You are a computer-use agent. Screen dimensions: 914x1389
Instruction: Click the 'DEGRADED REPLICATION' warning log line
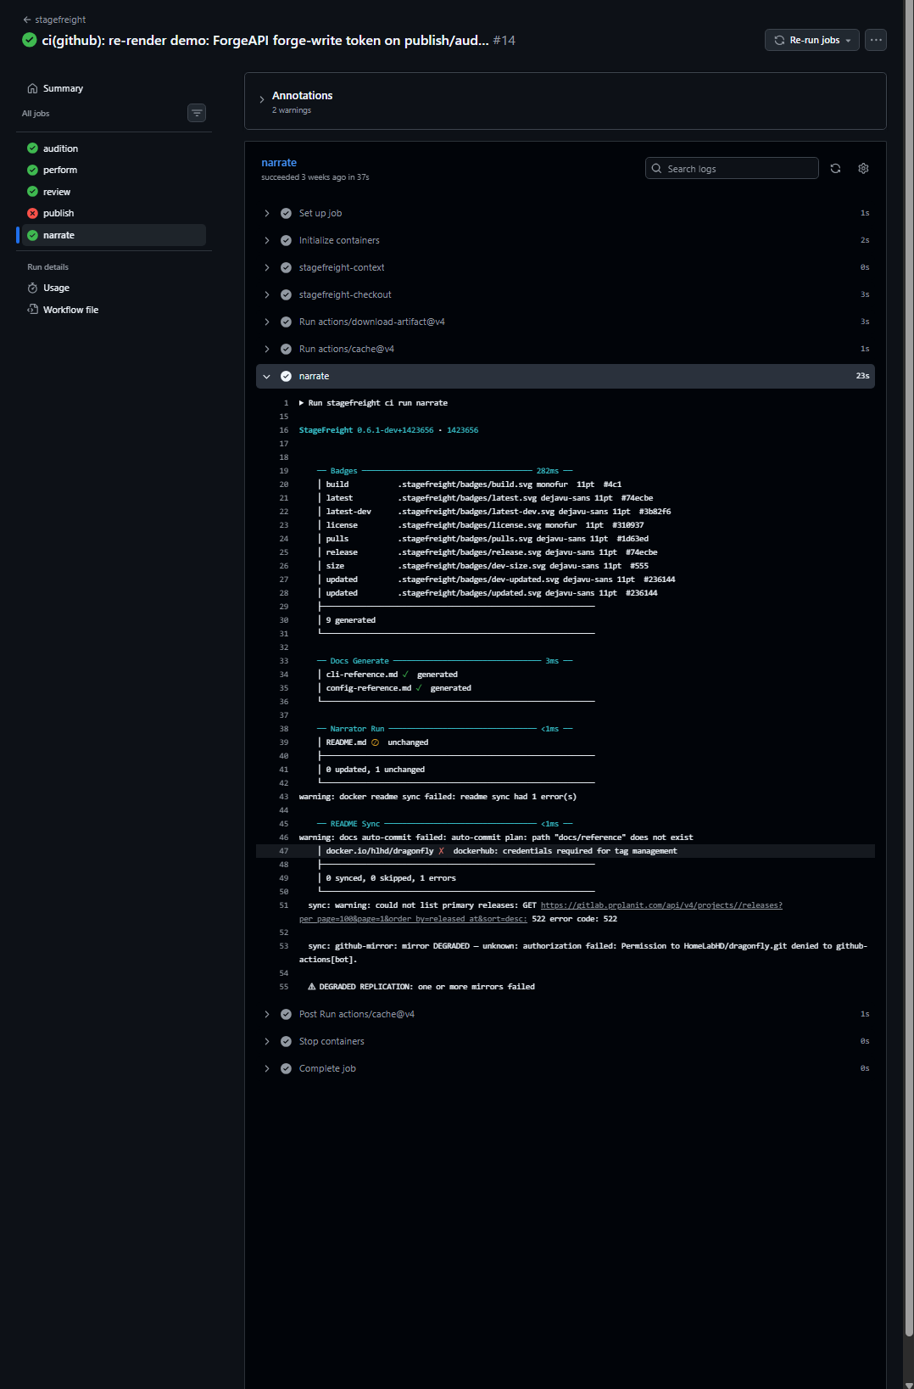tap(421, 987)
